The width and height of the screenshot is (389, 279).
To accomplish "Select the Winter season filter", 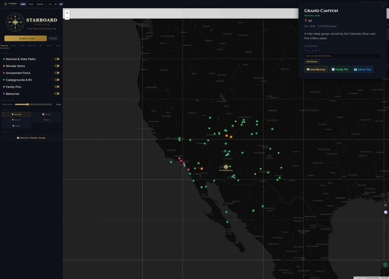I will coord(16,126).
